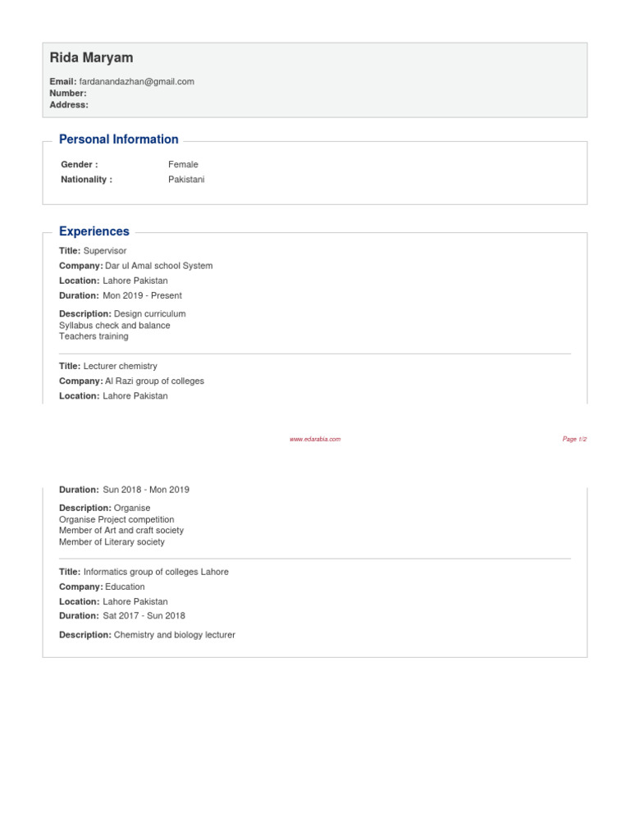Click the www.edarabia.com footer link
630x840 pixels.
[x=315, y=439]
